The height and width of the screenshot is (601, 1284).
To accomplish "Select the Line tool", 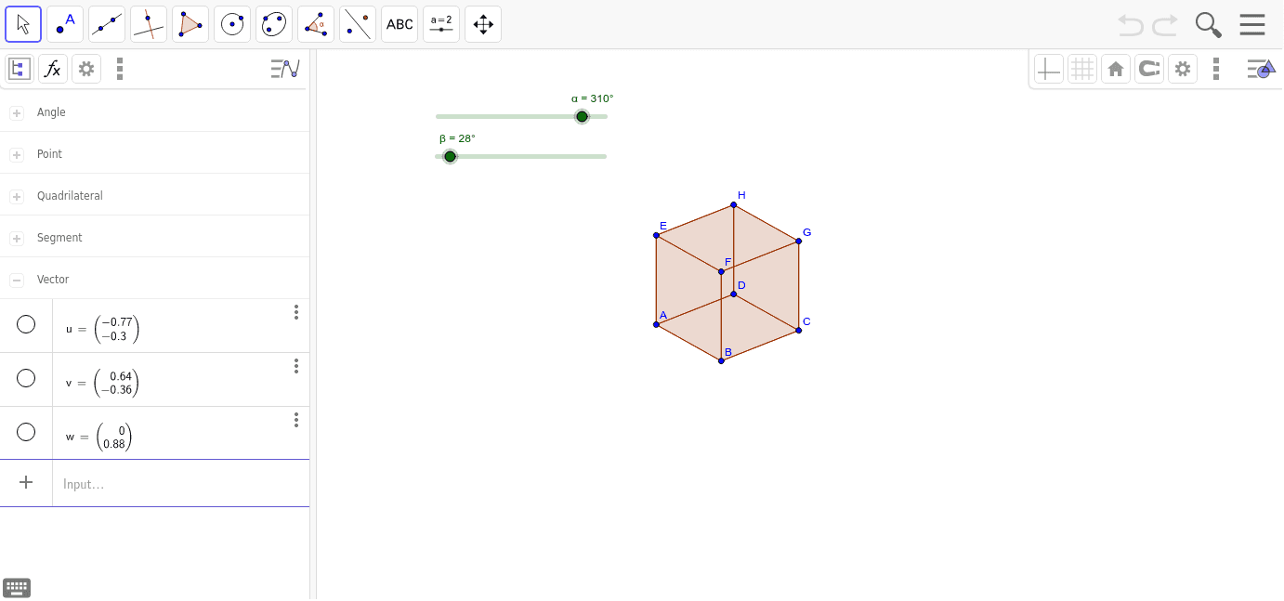I will tap(106, 23).
